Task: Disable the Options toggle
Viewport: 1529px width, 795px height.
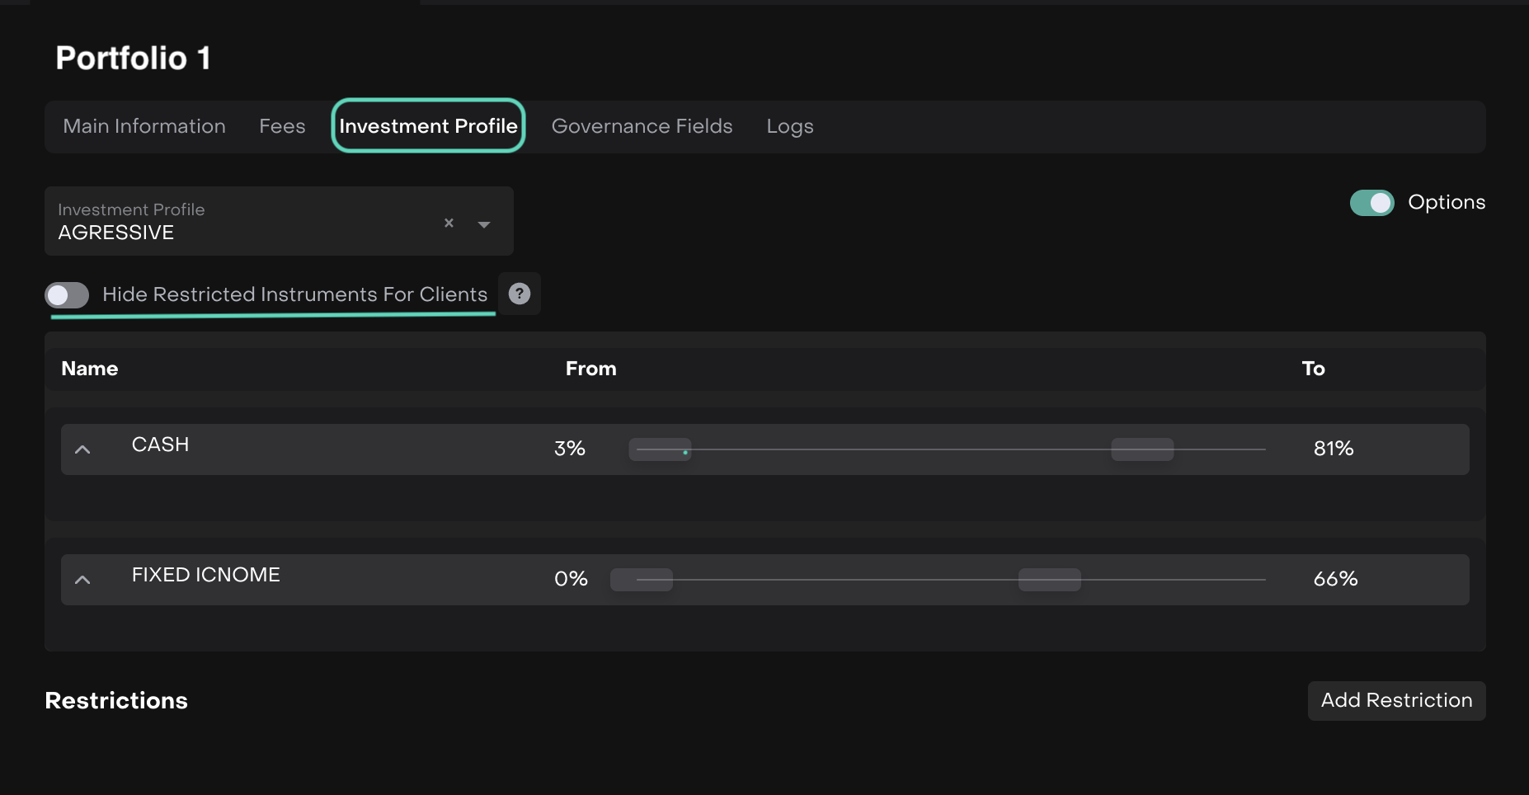Action: 1371,203
